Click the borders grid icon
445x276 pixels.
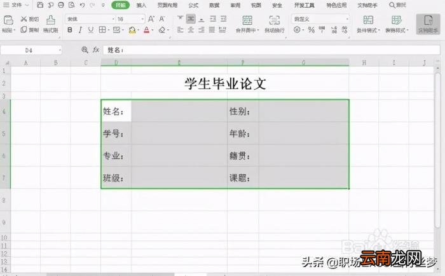pyautogui.click(x=102, y=29)
